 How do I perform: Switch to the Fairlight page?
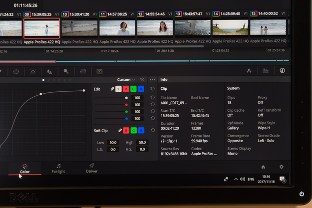tap(58, 169)
